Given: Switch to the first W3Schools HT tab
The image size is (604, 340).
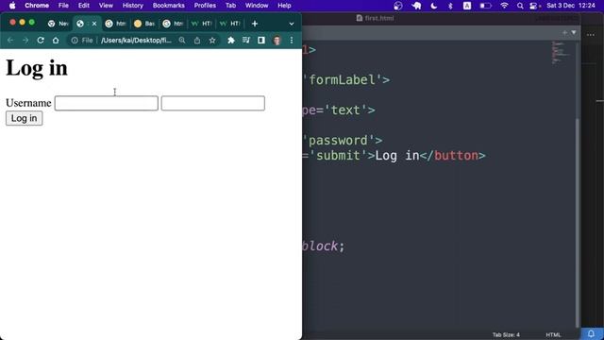Looking at the screenshot, I should point(201,24).
